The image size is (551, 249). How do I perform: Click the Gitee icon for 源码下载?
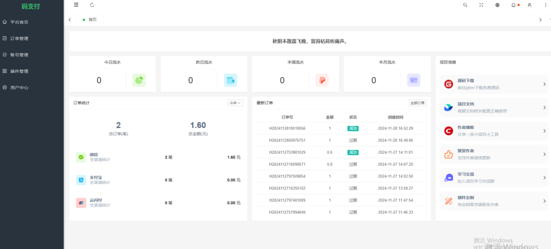click(x=448, y=84)
